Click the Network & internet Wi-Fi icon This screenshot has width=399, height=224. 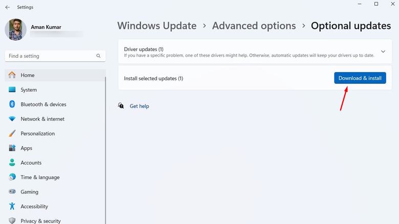(12, 119)
